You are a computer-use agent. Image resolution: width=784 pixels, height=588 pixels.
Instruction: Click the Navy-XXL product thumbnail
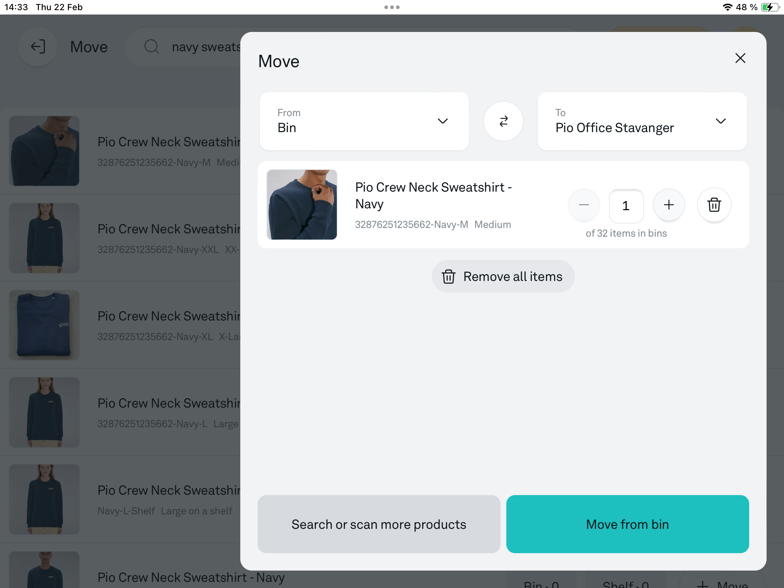point(44,238)
